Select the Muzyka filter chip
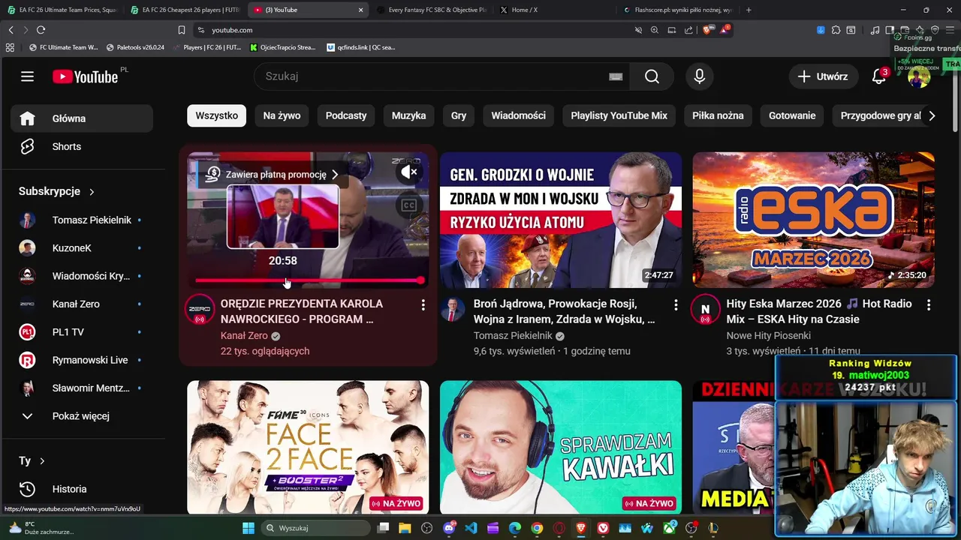The image size is (961, 540). coord(408,115)
